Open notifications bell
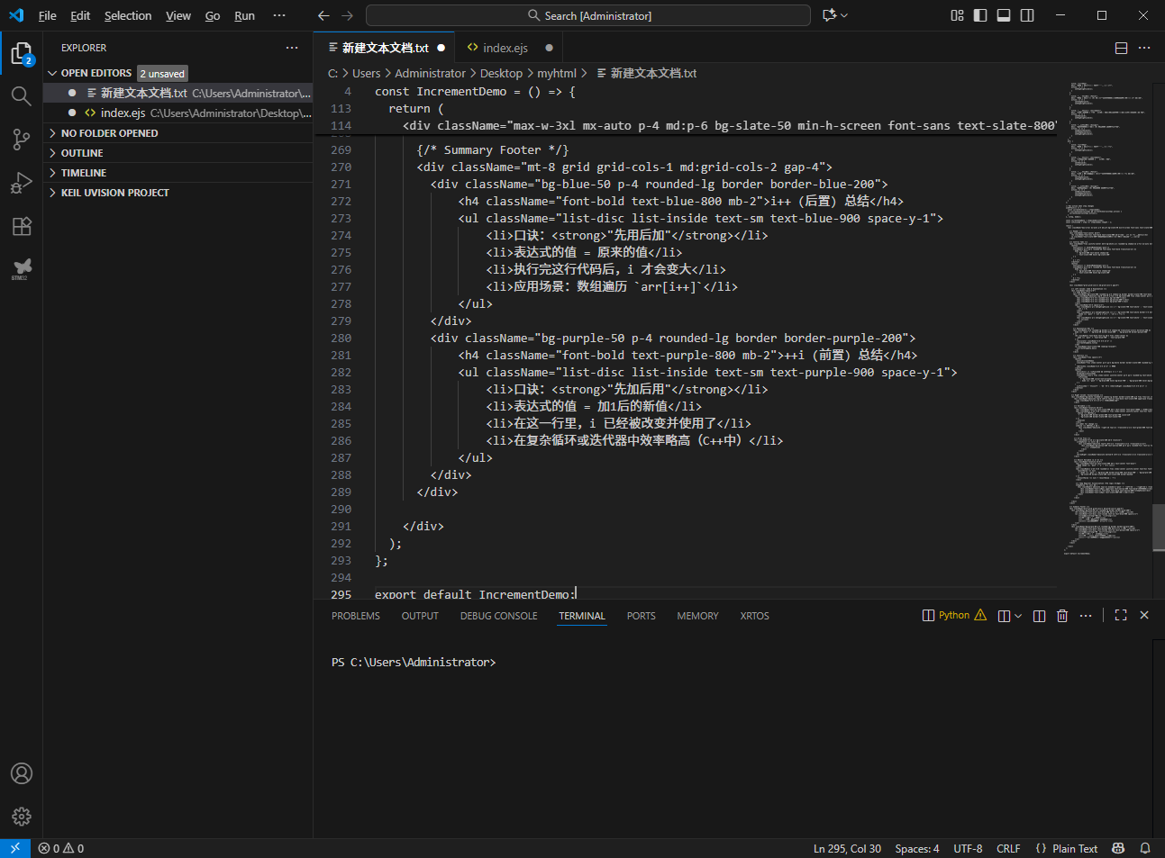This screenshot has width=1165, height=858. (x=1145, y=848)
